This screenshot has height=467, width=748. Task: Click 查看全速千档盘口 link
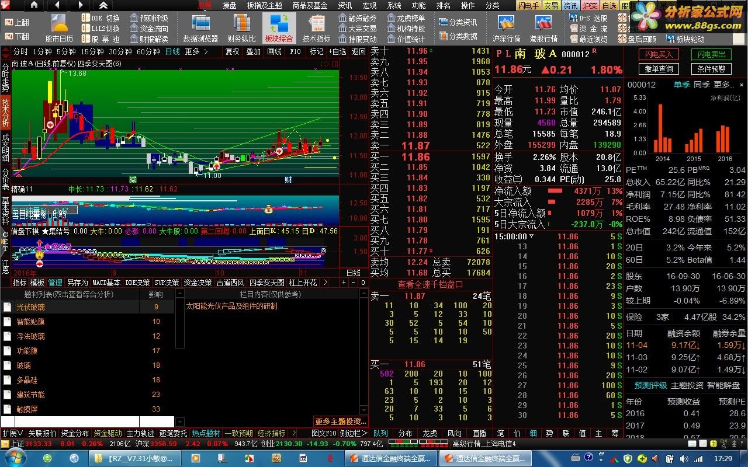click(430, 284)
